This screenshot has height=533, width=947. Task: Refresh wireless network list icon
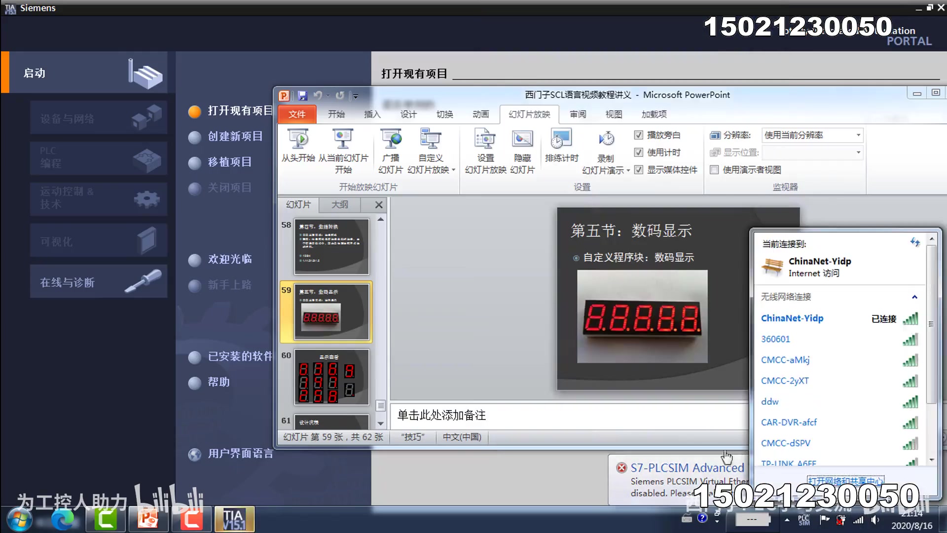915,242
